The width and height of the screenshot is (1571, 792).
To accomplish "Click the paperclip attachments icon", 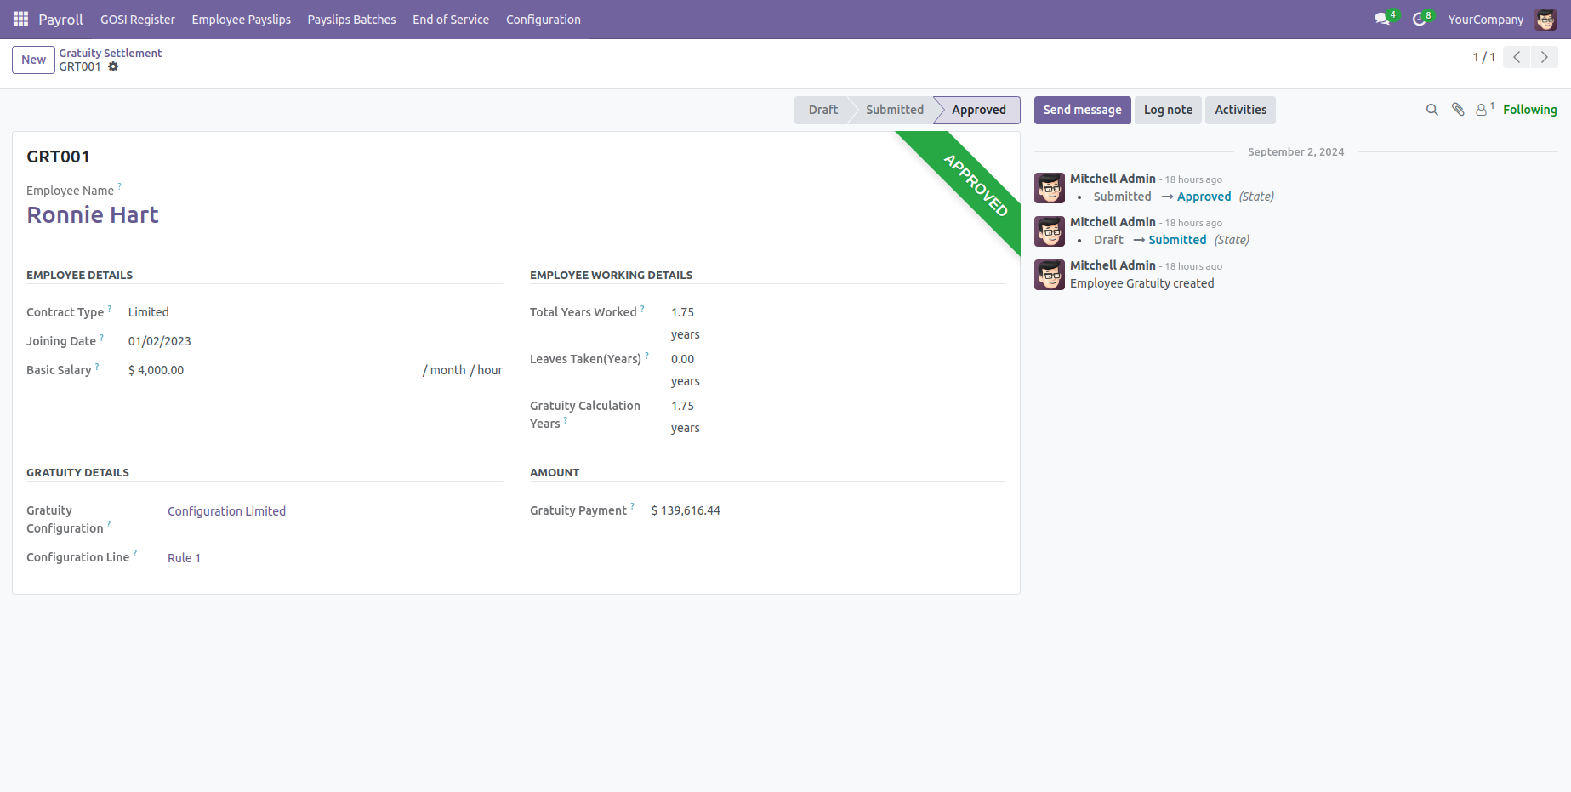I will click(1458, 110).
